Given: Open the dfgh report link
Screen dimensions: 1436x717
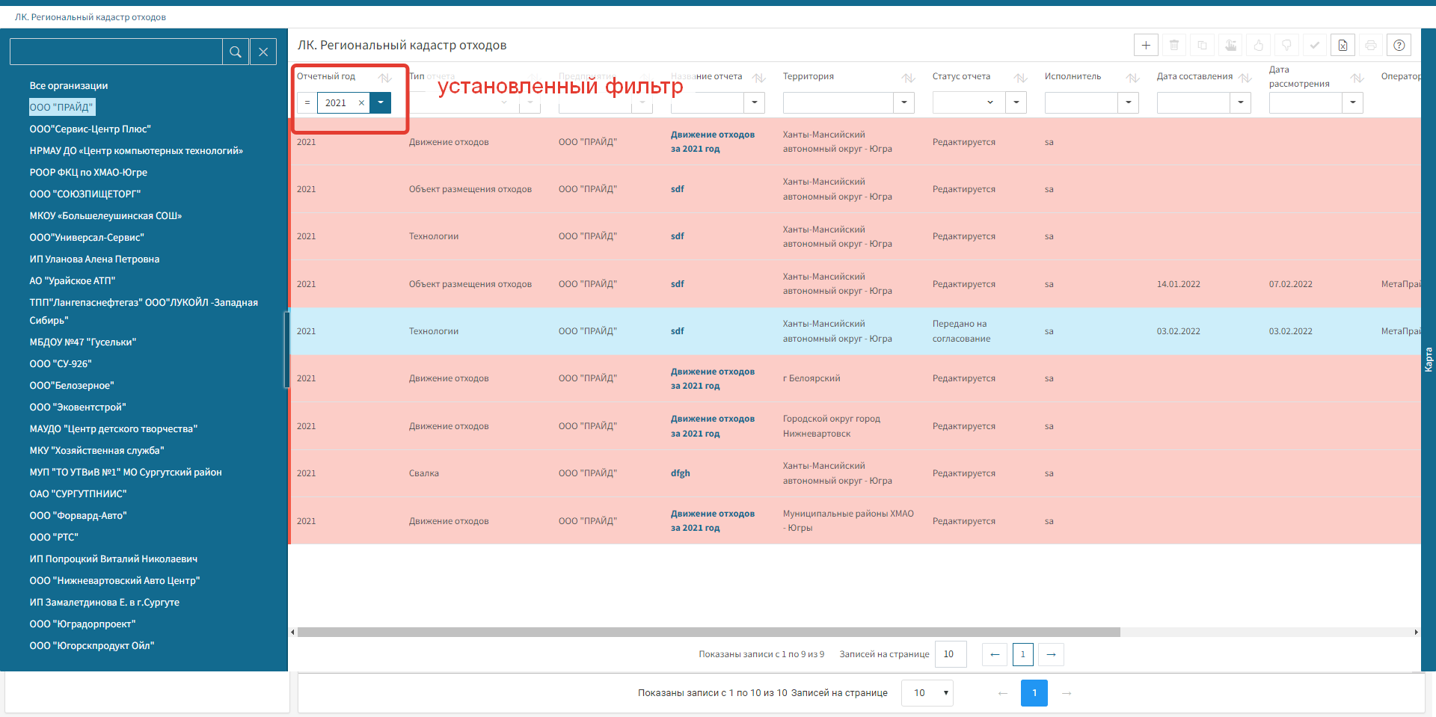Looking at the screenshot, I should click(x=680, y=473).
